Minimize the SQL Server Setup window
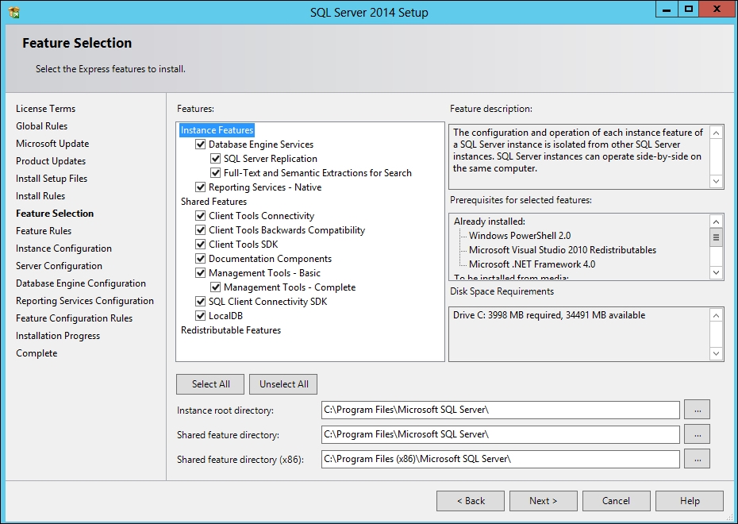Screen dimensions: 738x524 point(667,10)
